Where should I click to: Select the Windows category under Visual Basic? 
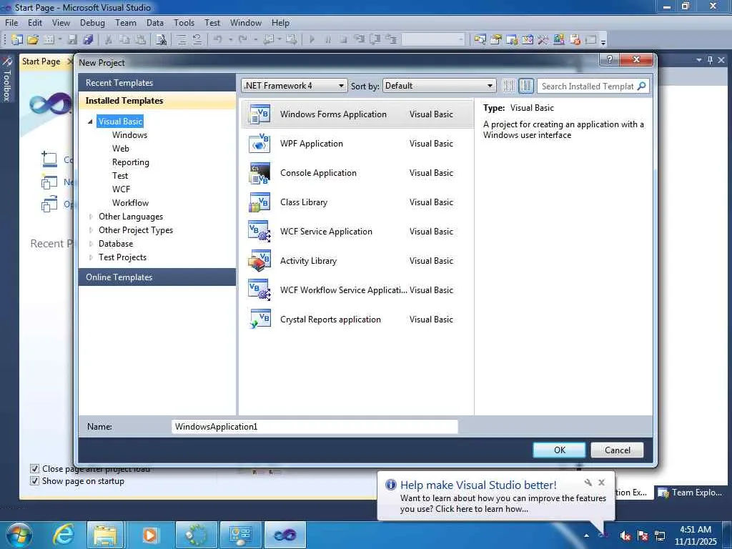[130, 135]
